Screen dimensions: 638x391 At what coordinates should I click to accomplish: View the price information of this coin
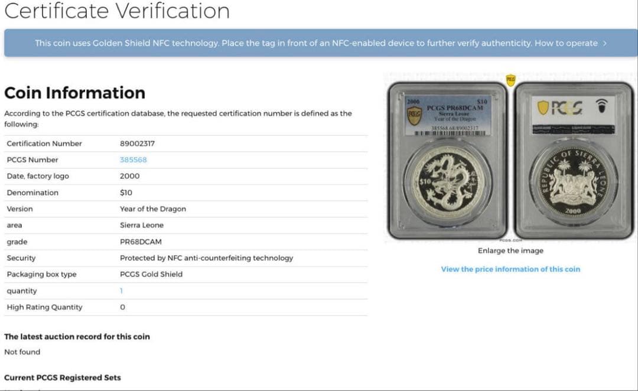[x=510, y=269]
